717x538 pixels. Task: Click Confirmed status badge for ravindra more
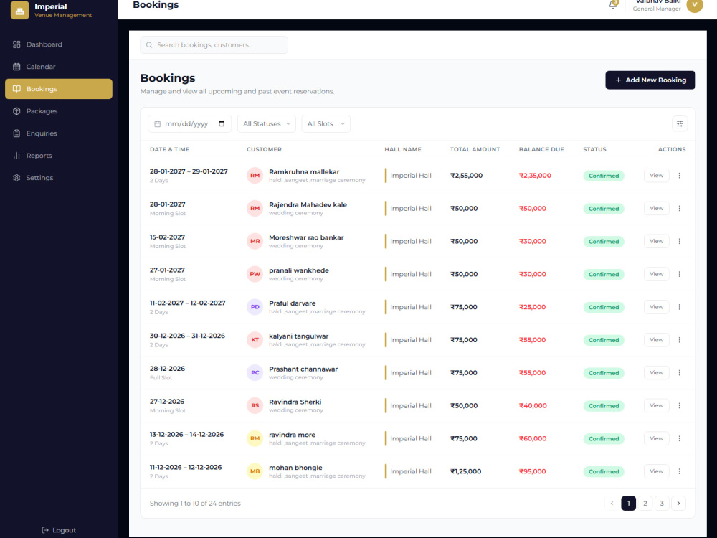604,439
